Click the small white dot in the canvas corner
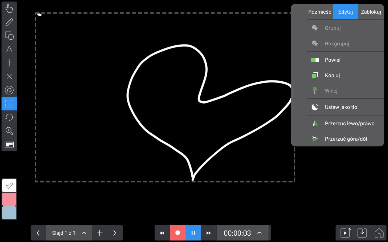388x242 pixels. [39, 15]
